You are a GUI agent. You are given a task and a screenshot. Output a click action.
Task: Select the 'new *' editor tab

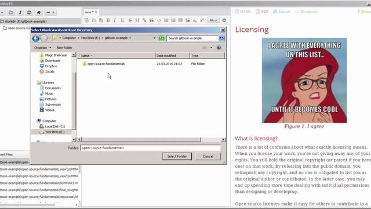89,12
